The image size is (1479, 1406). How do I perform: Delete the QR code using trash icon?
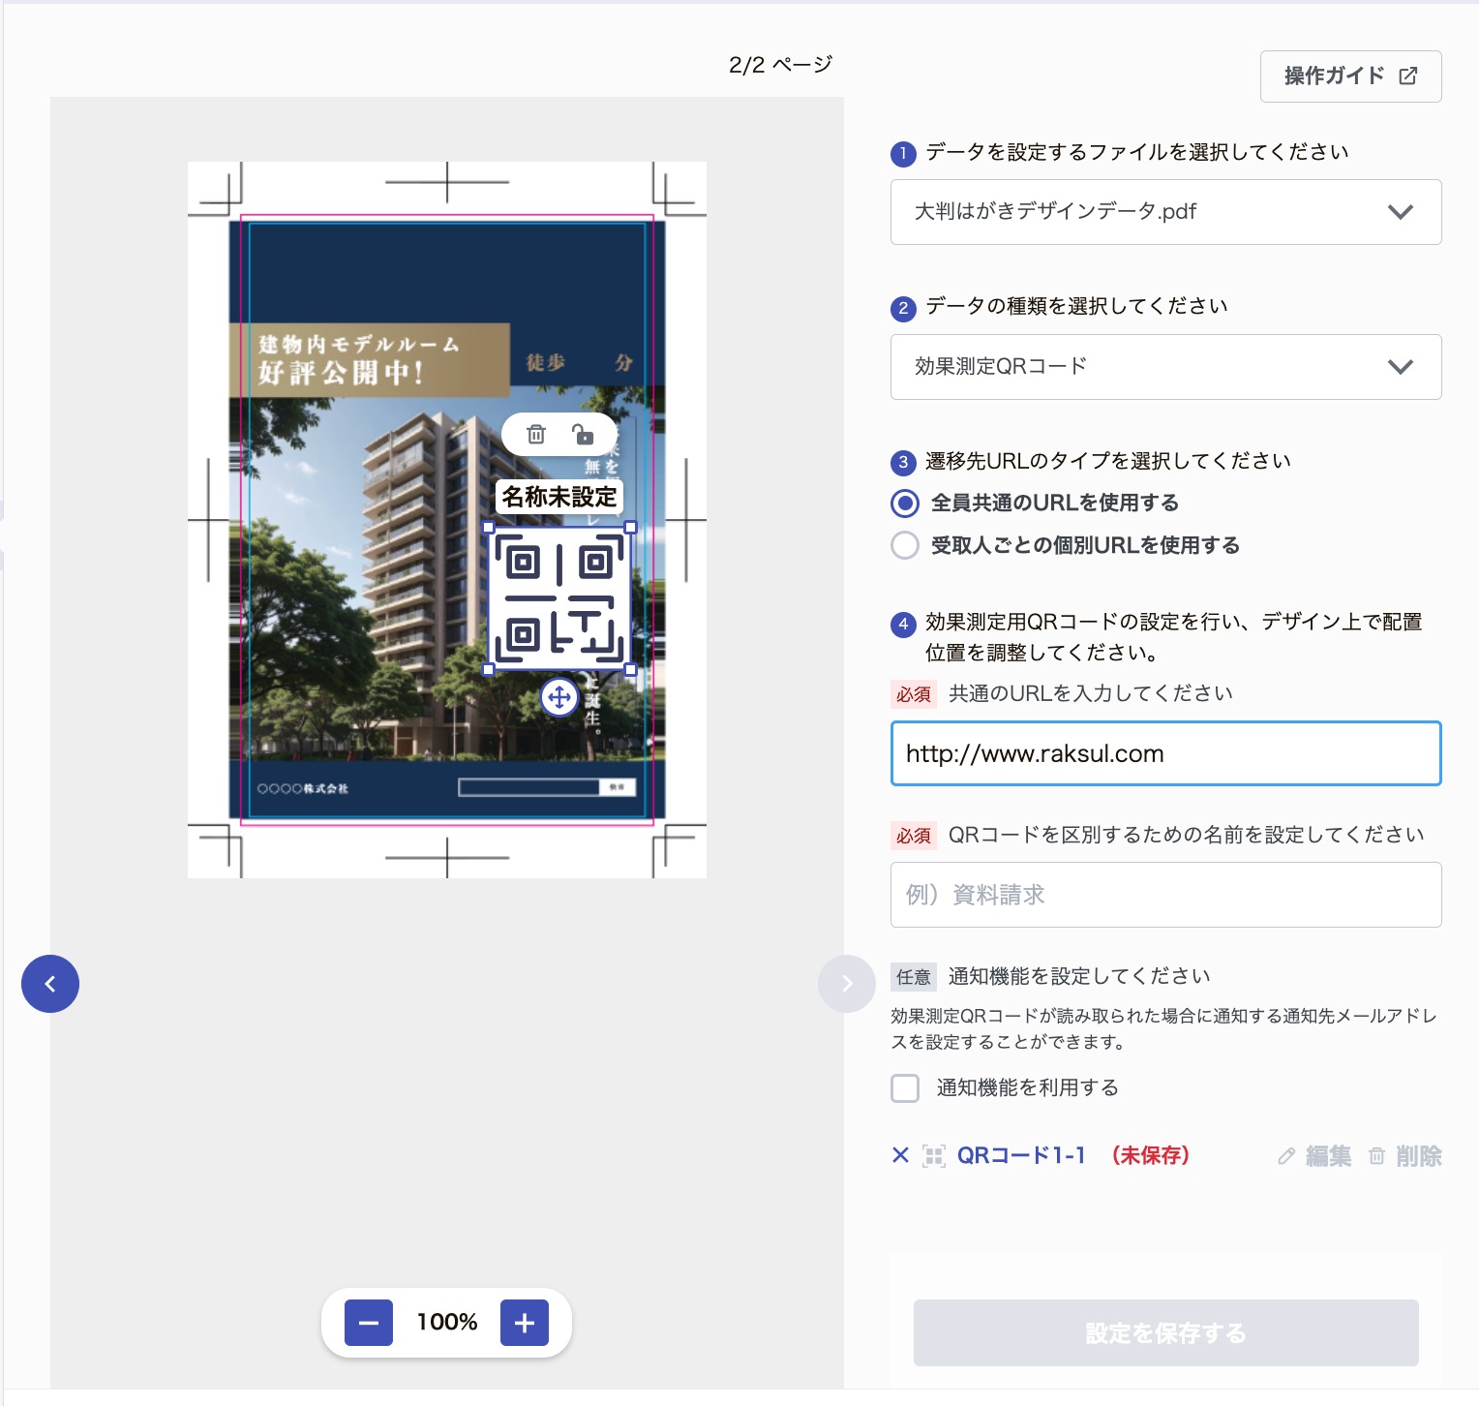536,434
